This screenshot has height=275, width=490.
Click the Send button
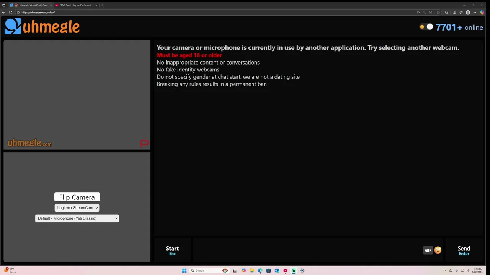tap(464, 251)
